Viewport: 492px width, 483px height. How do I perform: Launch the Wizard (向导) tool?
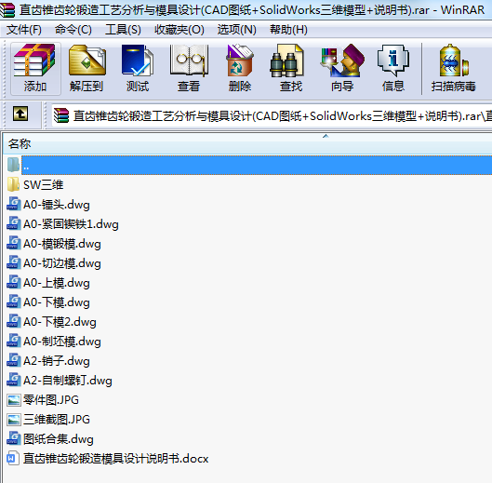(x=342, y=69)
